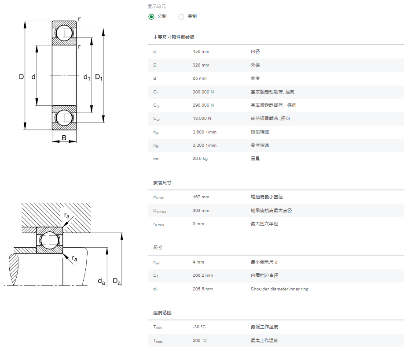Click the ra max symbol in the table
This screenshot has width=415, height=353.
pyautogui.click(x=159, y=224)
